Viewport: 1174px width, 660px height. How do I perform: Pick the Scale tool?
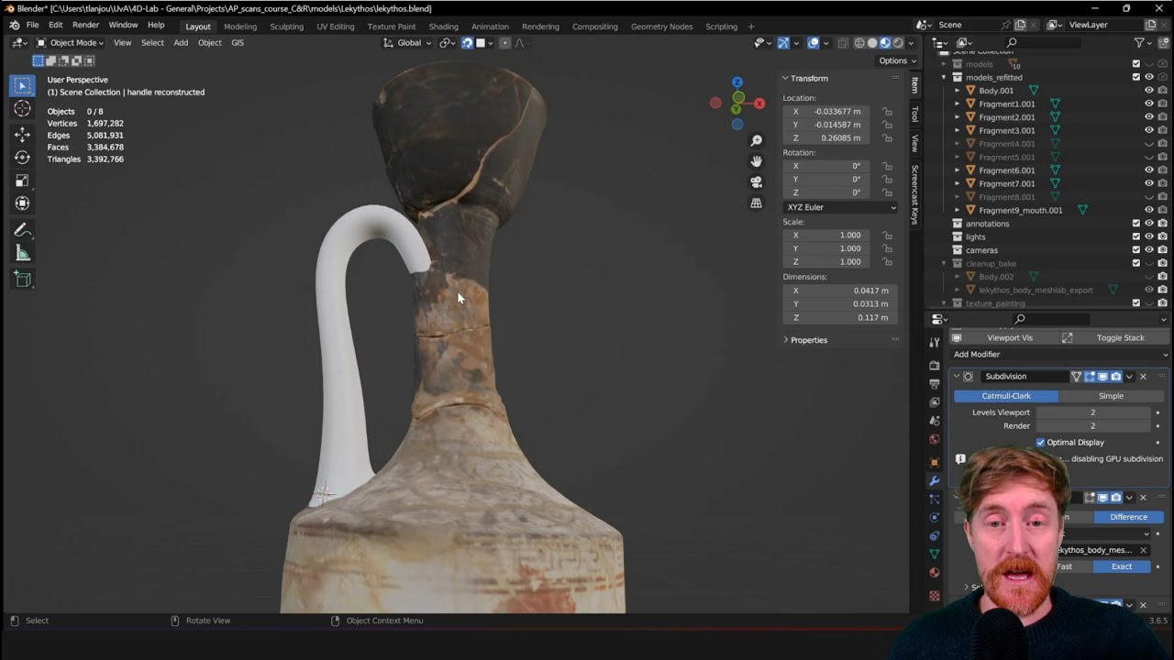(23, 181)
